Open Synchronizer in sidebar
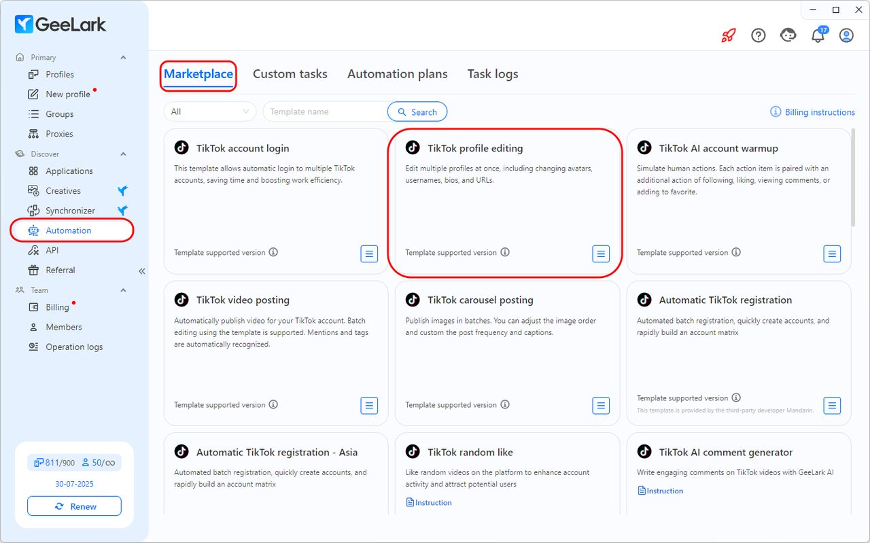Viewport: 870px width, 543px height. (x=71, y=211)
